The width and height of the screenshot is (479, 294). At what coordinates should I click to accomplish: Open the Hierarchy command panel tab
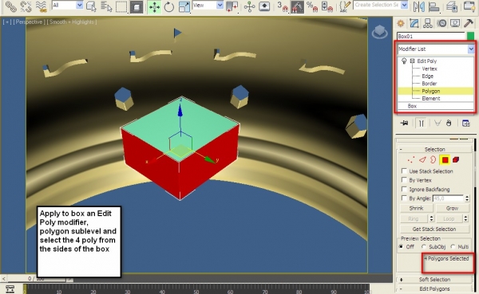(x=428, y=23)
